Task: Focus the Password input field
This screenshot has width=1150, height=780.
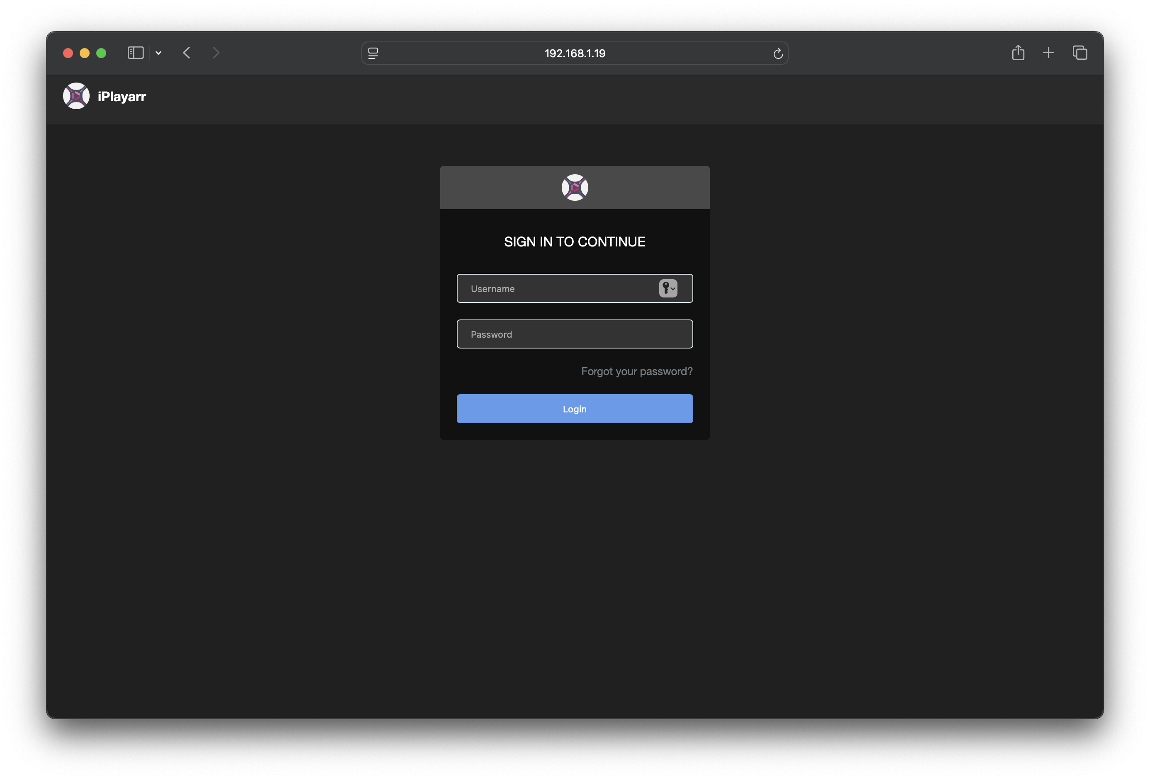Action: tap(575, 334)
